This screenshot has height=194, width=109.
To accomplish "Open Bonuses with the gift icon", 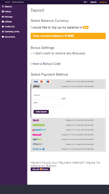I will click(7, 17).
